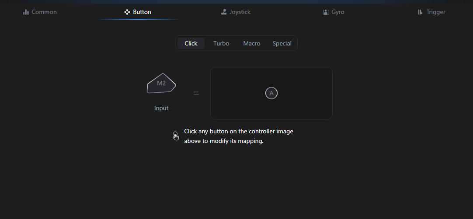Switch mapping mode to Macro
This screenshot has width=473, height=219.
(252, 43)
